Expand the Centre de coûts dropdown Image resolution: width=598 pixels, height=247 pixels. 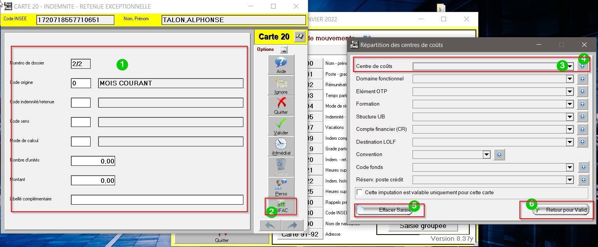(570, 66)
